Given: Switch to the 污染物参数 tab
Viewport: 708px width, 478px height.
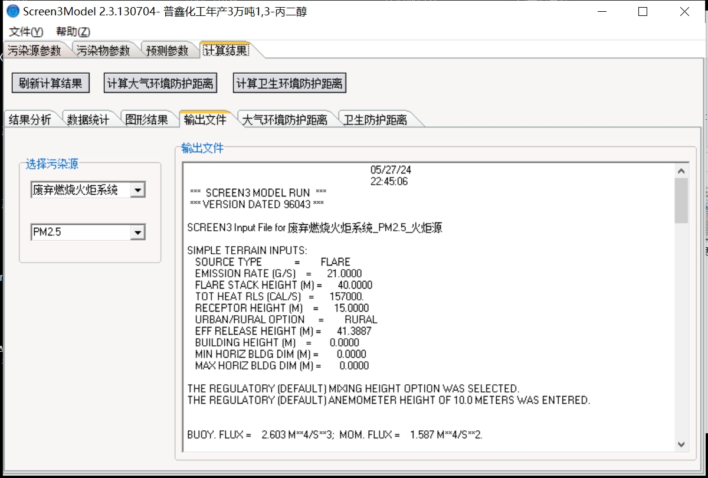Looking at the screenshot, I should (104, 51).
